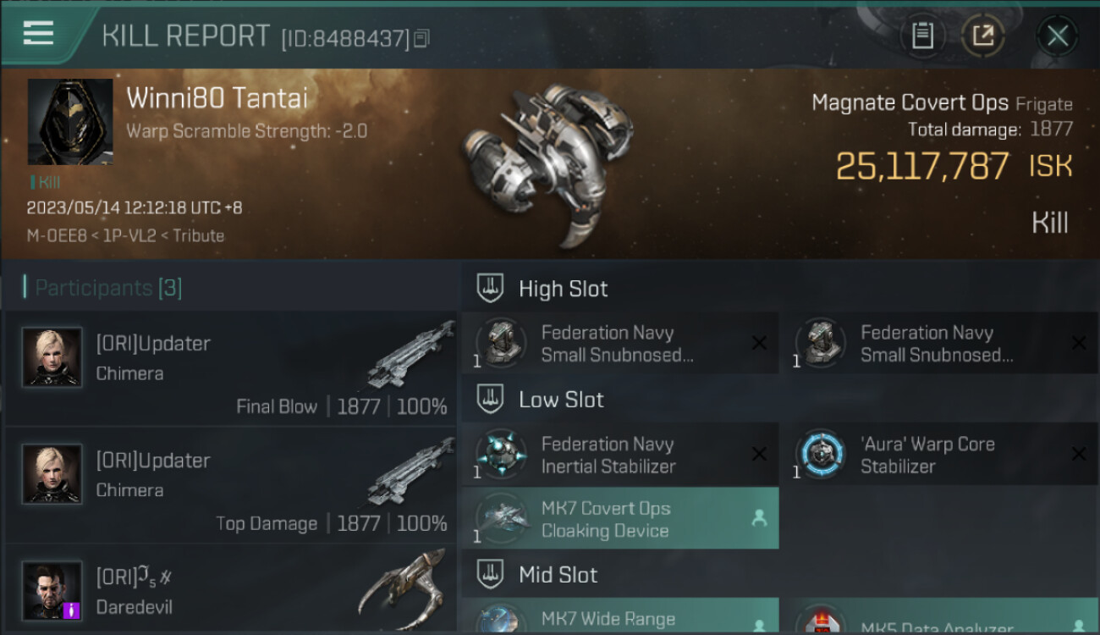Select first Federation Navy Small Snubnosed item

click(620, 343)
